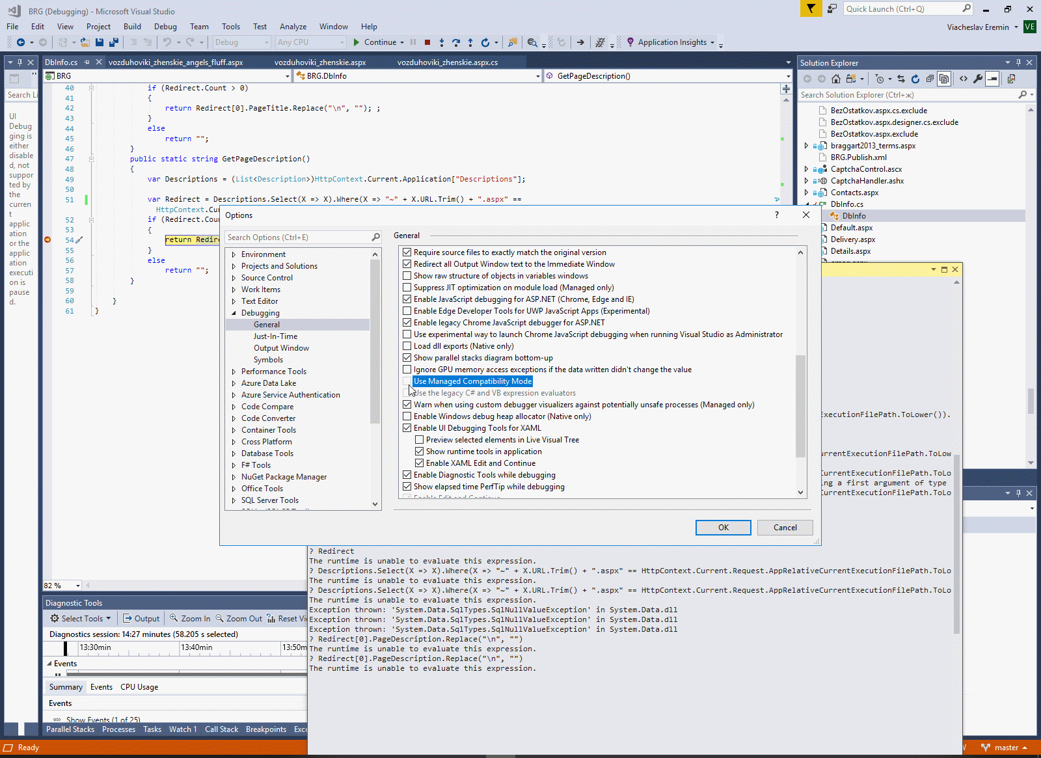The image size is (1041, 758).
Task: Open the BRG.DbInfo class dropdown
Action: coord(538,76)
